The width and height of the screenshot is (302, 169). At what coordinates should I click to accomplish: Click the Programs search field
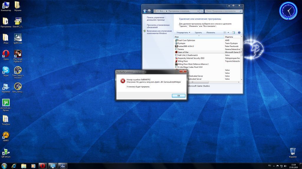223,11
